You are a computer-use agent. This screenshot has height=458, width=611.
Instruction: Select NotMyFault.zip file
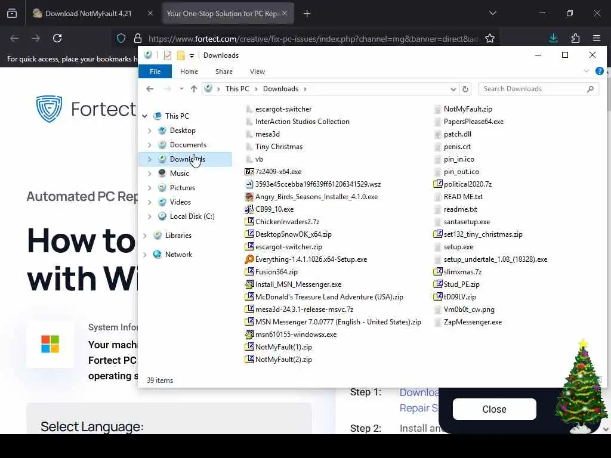[463, 109]
